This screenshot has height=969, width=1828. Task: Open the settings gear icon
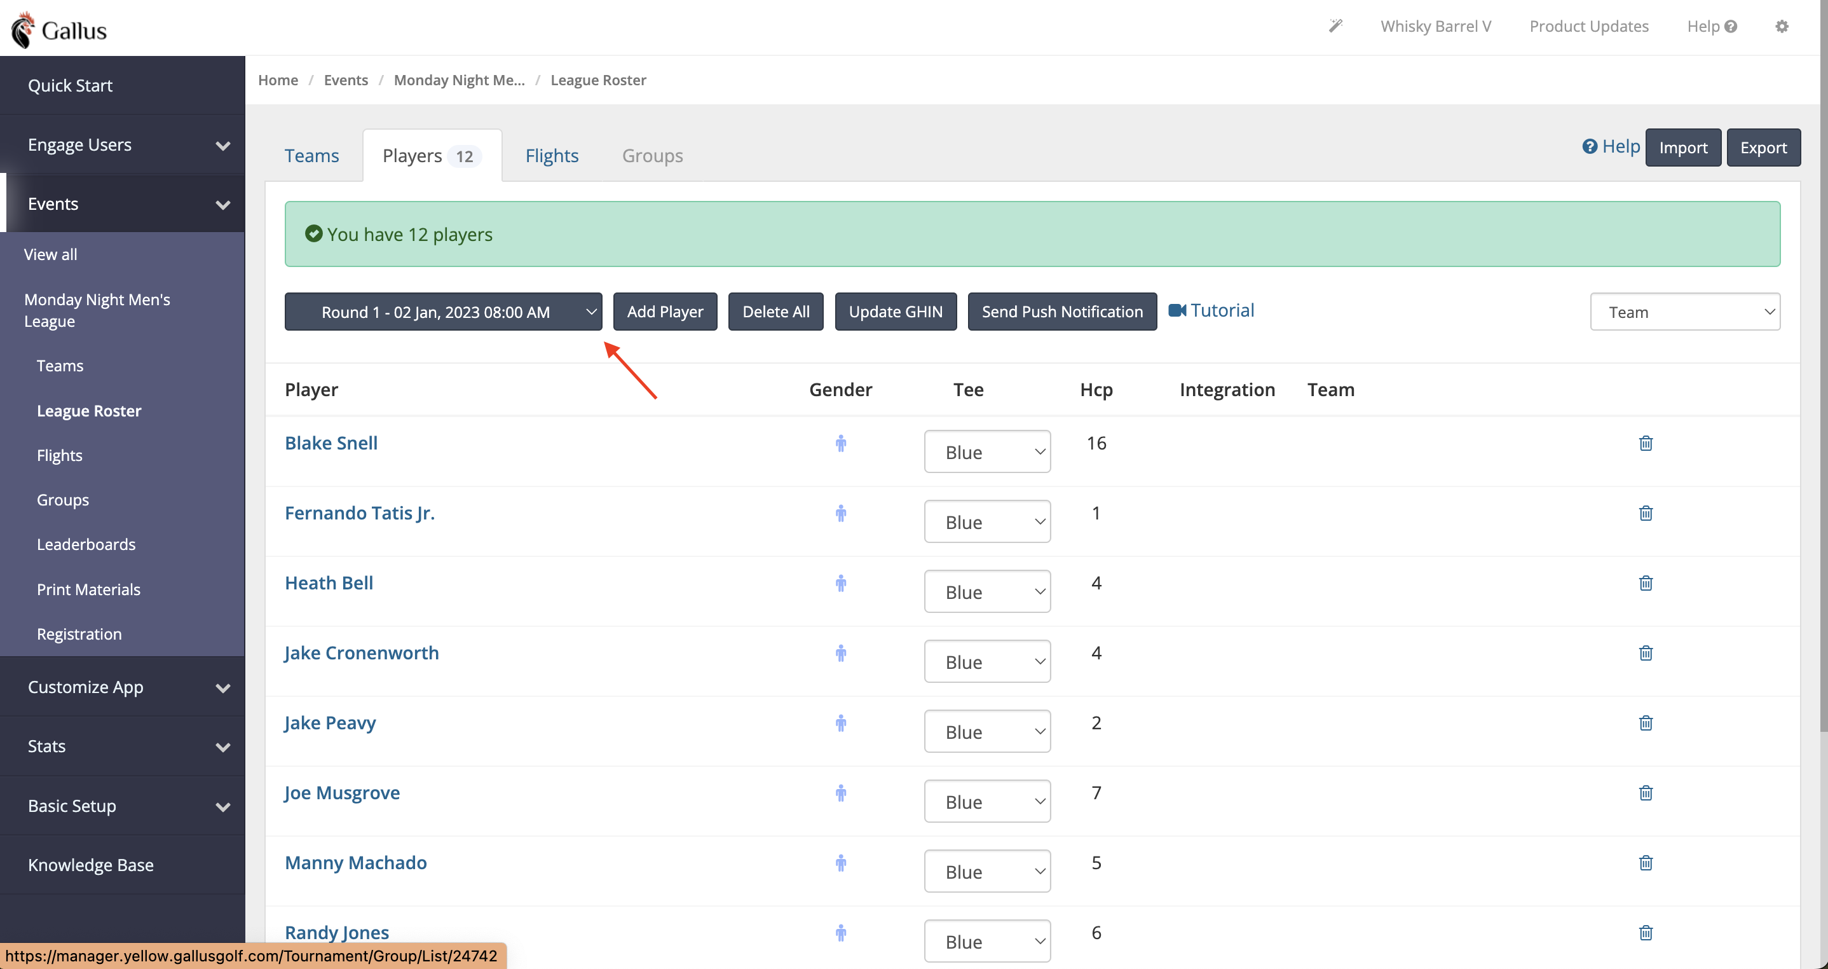tap(1782, 26)
